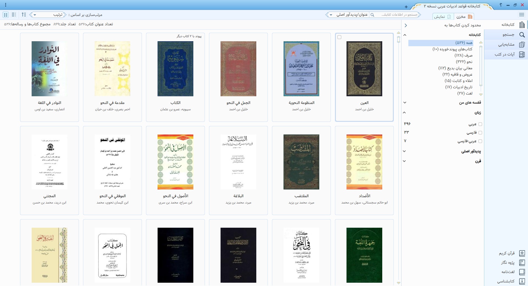Click author text ابن درید، محمد بن حسن
This screenshot has height=286, width=528.
tap(50, 202)
